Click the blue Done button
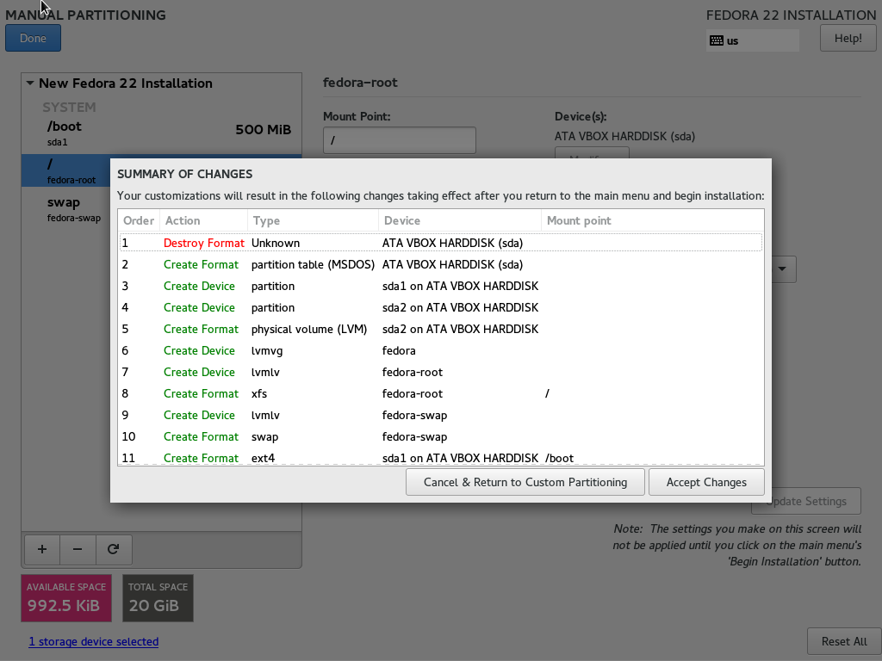882x661 pixels. pyautogui.click(x=33, y=38)
